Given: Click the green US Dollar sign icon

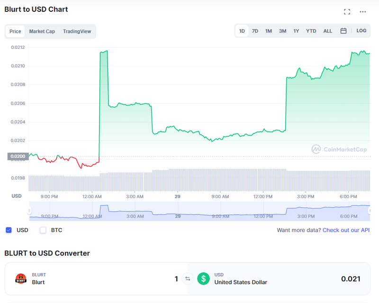Looking at the screenshot, I should click(x=203, y=278).
